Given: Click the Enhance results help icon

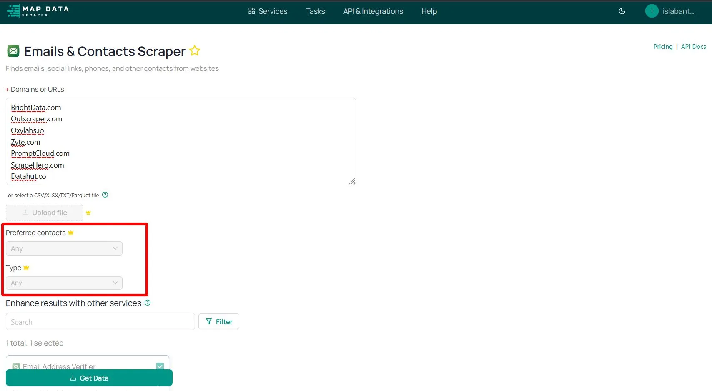Looking at the screenshot, I should [x=148, y=303].
